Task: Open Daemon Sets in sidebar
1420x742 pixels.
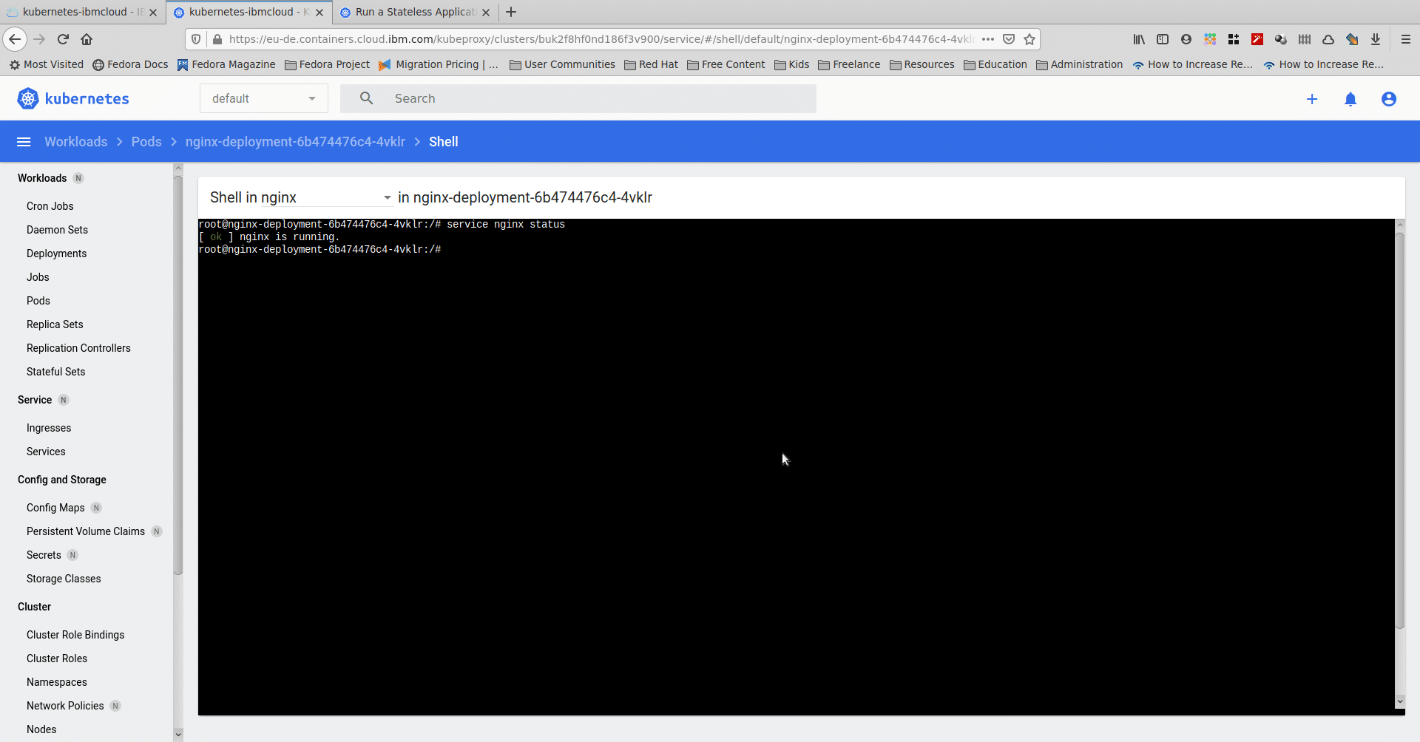Action: [57, 230]
